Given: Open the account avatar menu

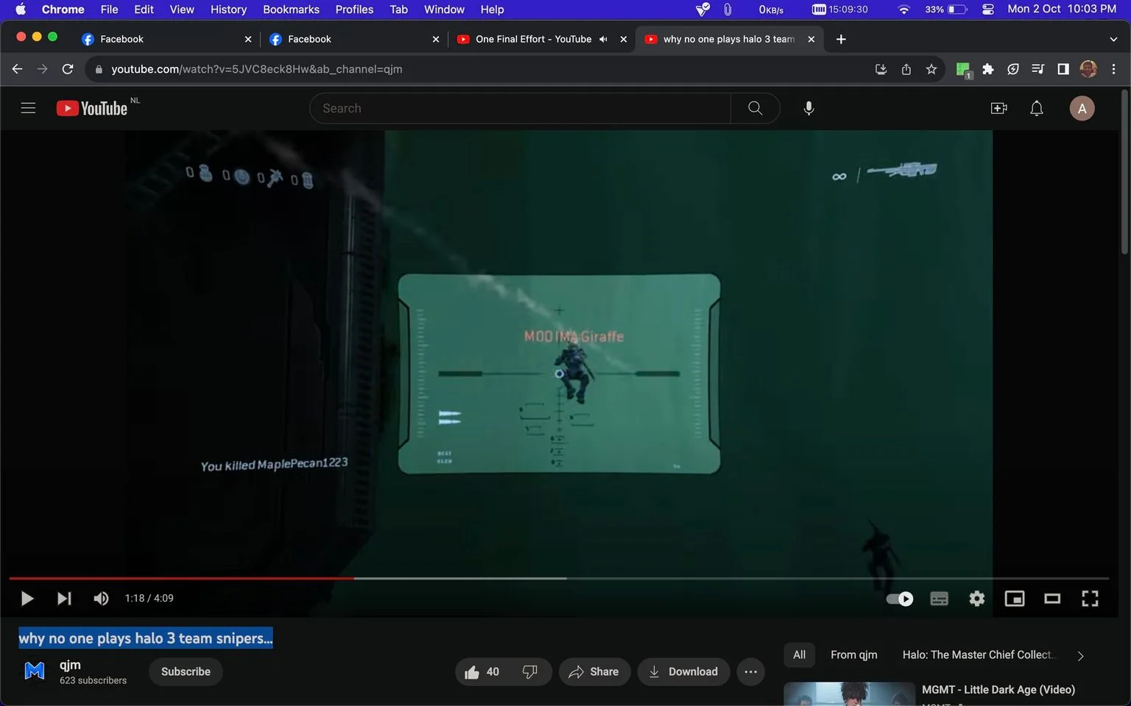Looking at the screenshot, I should click(x=1082, y=109).
